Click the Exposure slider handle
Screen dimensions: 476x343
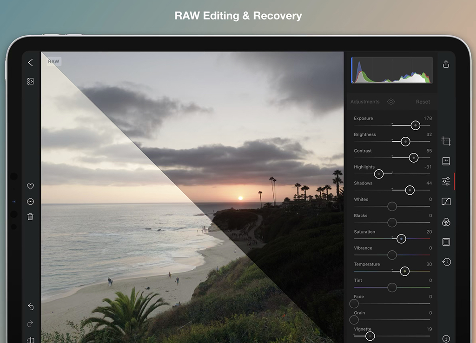415,125
